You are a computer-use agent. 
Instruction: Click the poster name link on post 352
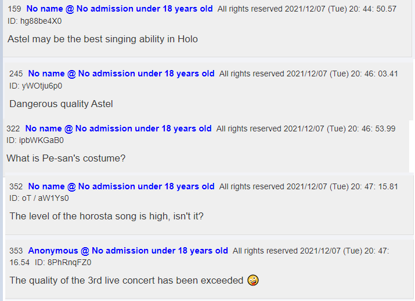tap(121, 186)
